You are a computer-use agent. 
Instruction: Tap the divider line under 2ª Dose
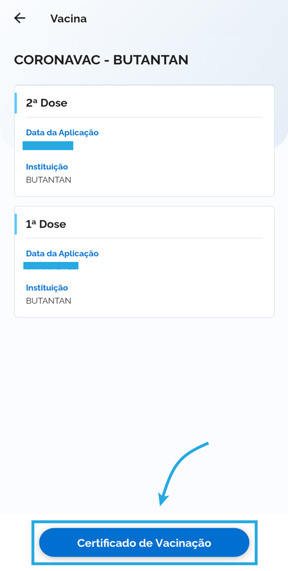(x=144, y=117)
